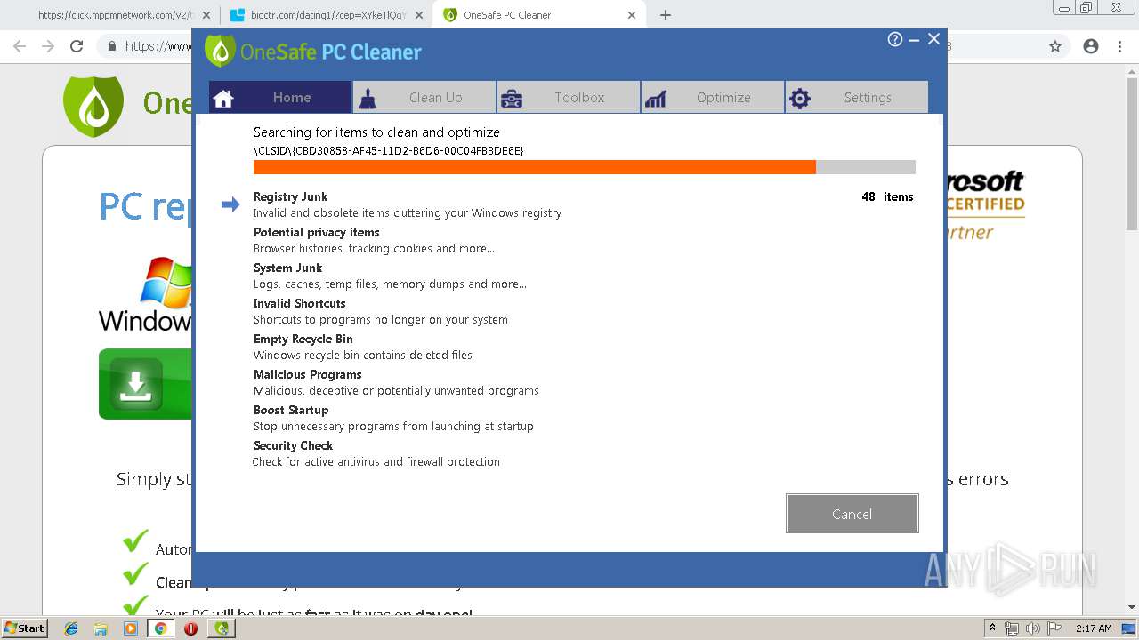Click the Chrome taskbar icon

tap(161, 628)
